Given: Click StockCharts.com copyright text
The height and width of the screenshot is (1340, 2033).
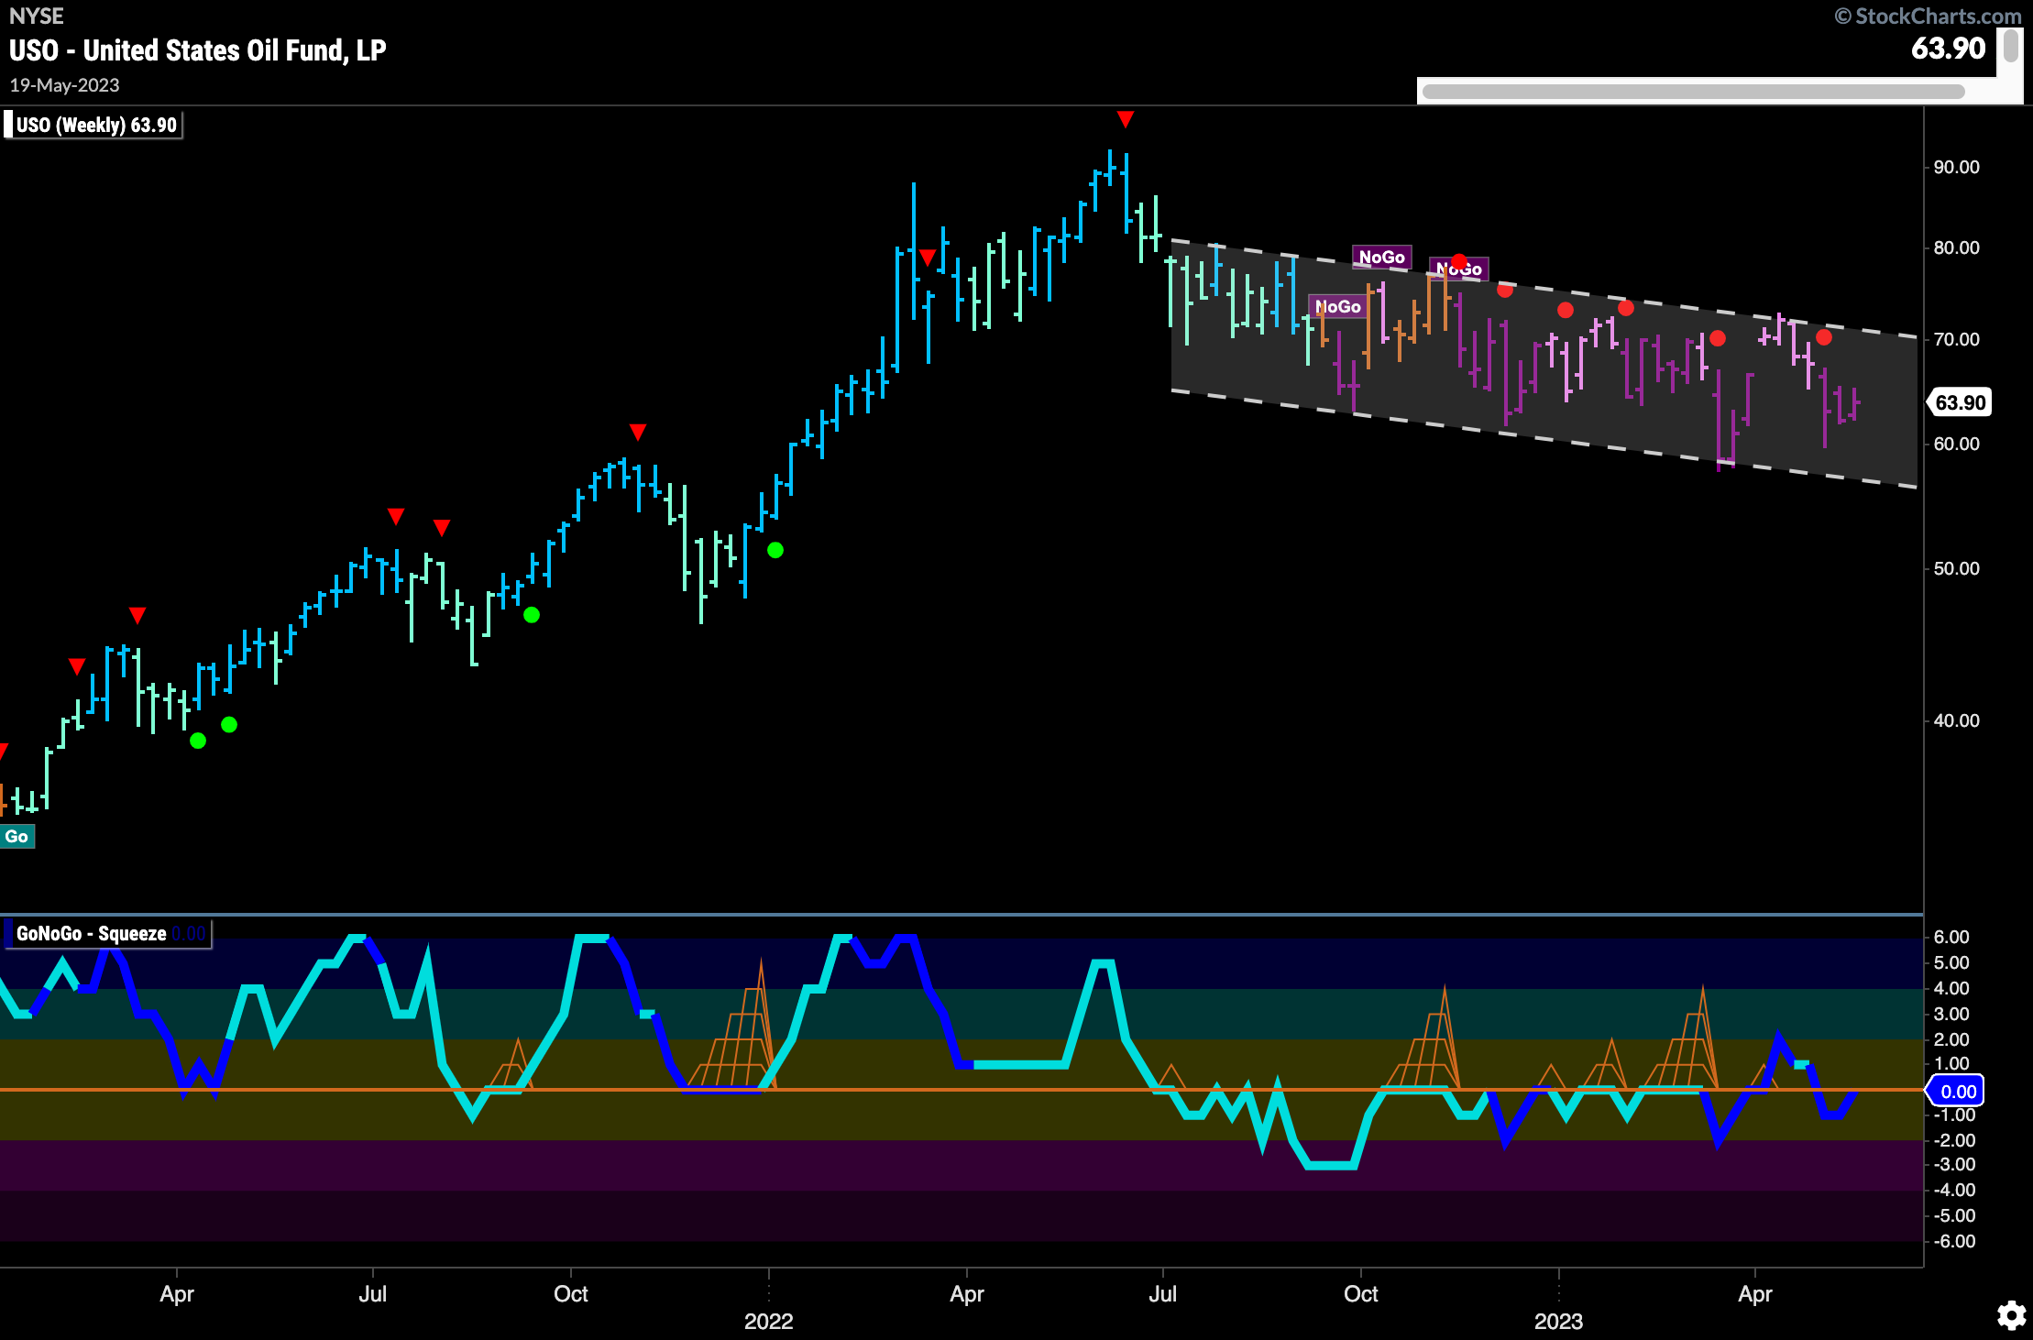Looking at the screenshot, I should [x=1927, y=16].
